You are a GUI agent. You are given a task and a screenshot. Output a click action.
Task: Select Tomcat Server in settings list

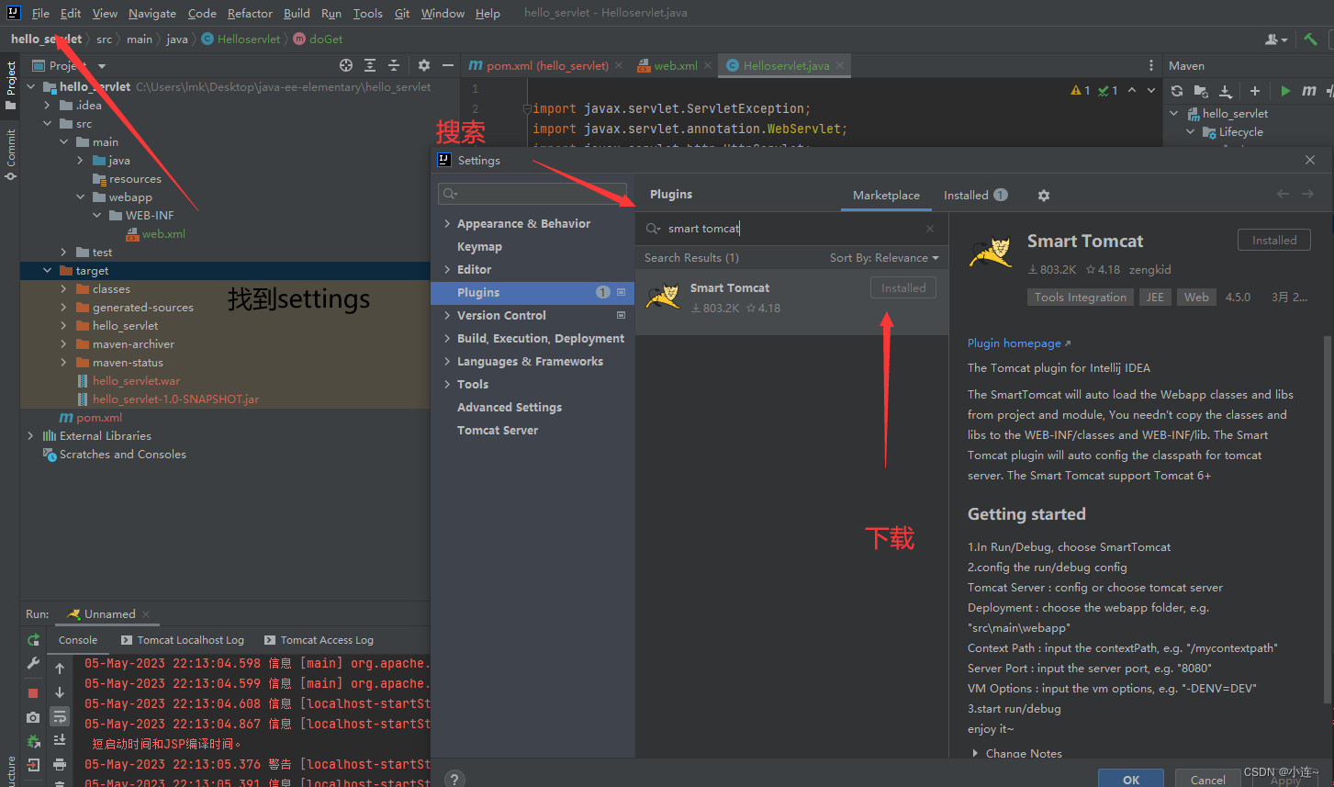coord(498,431)
